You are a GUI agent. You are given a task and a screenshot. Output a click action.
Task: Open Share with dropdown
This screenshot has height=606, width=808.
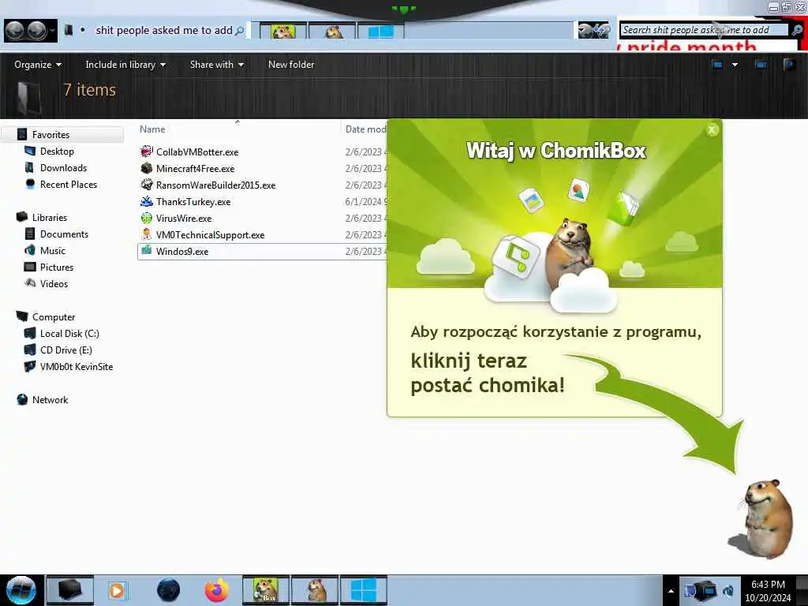click(216, 65)
